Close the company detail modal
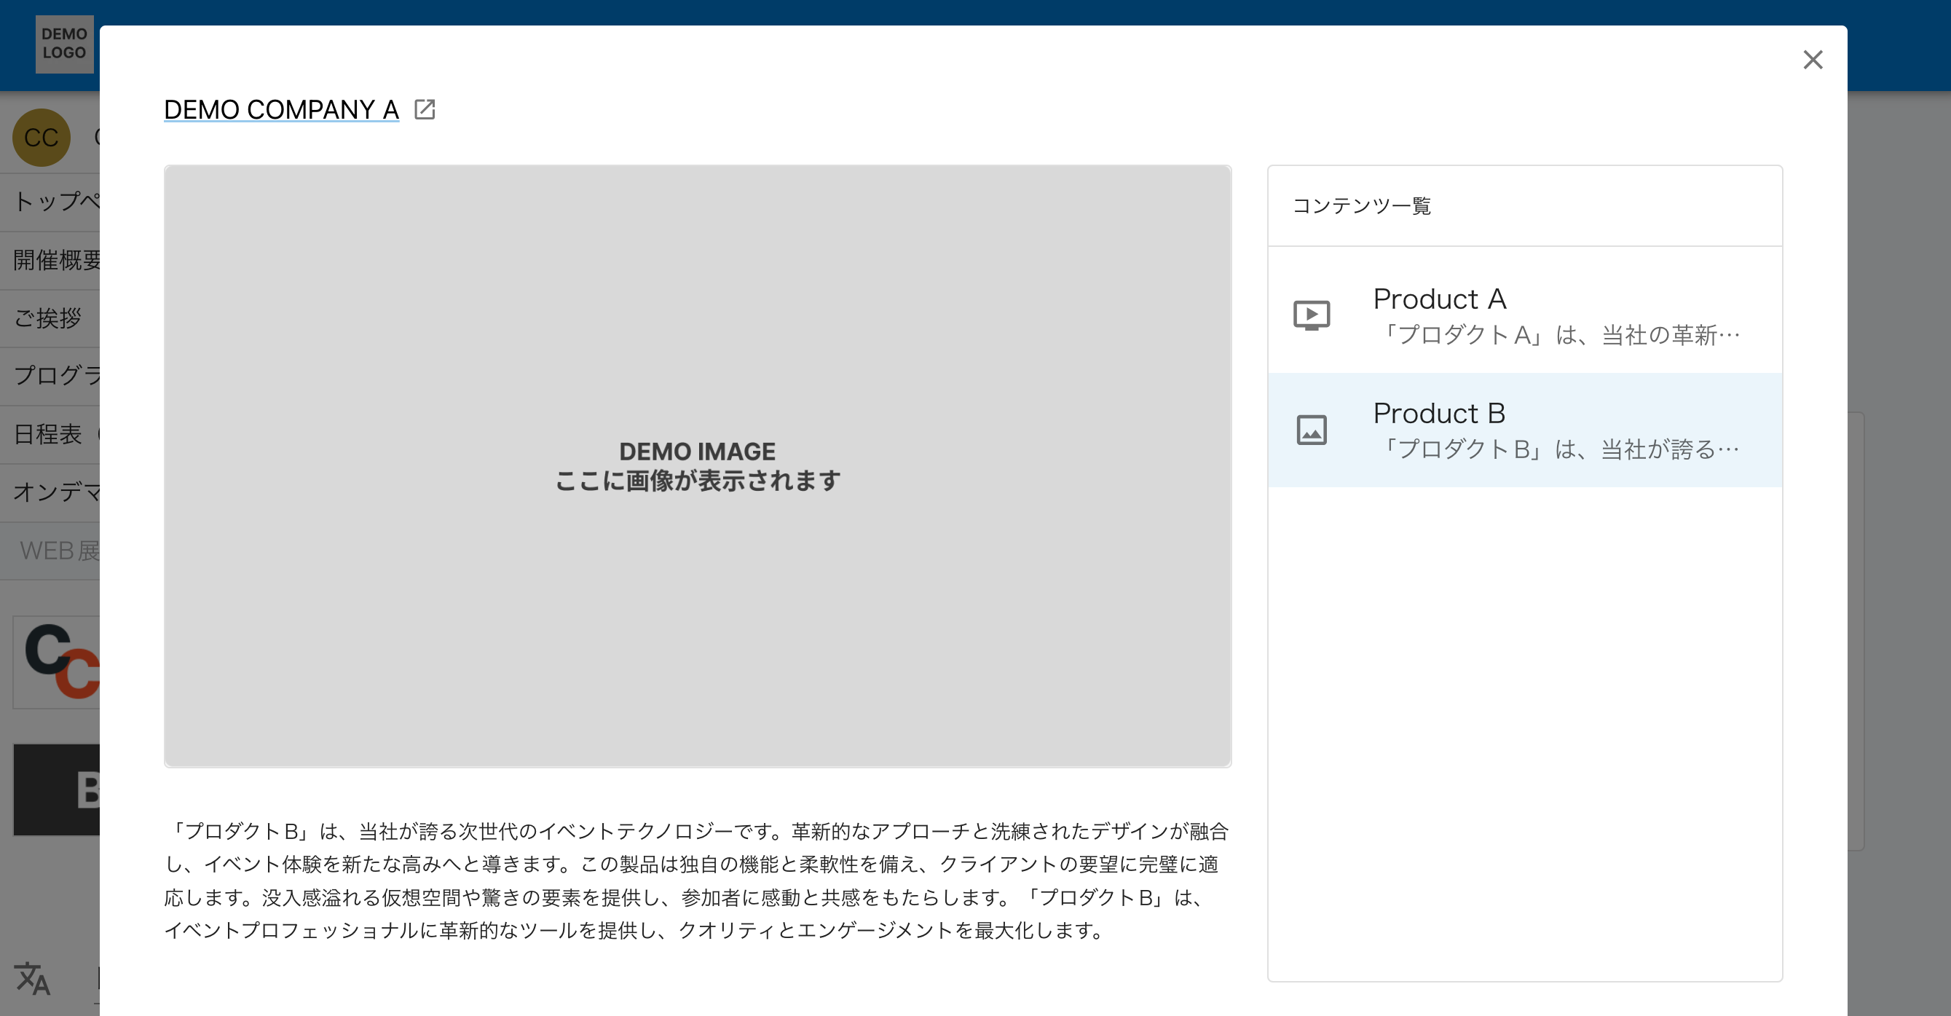1951x1016 pixels. 1812,60
